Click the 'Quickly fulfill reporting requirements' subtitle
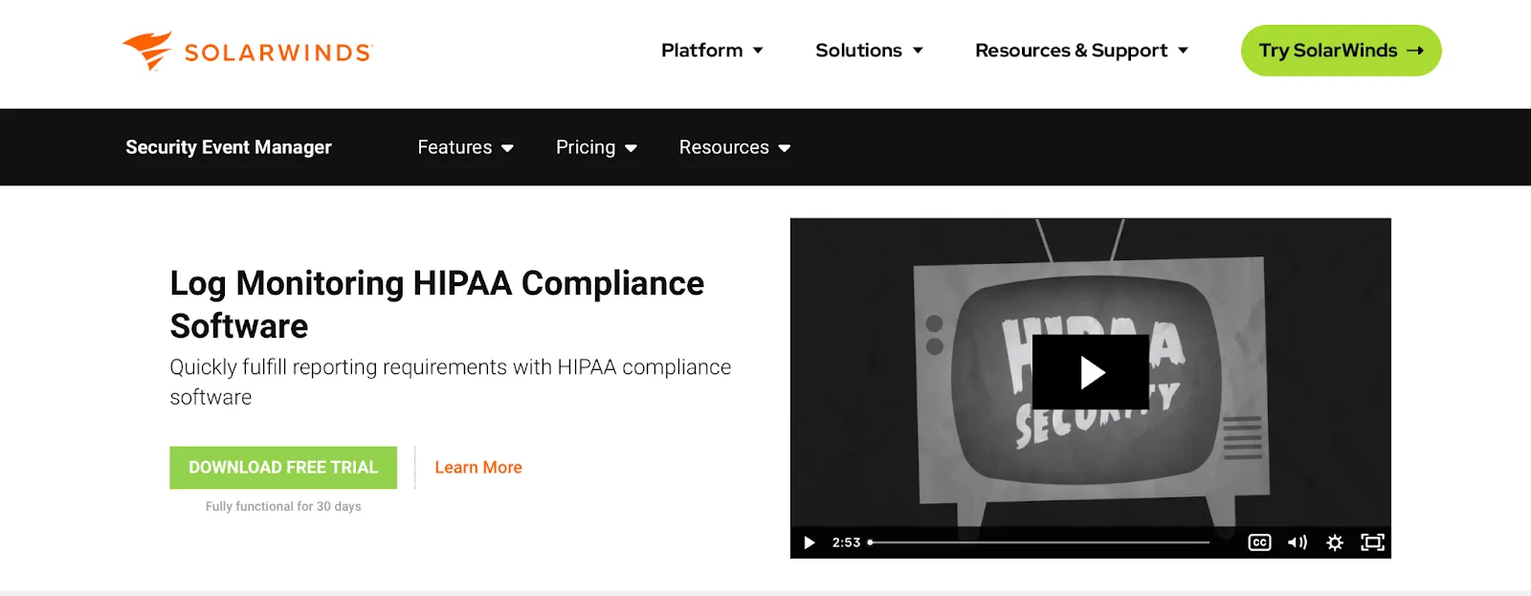The width and height of the screenshot is (1531, 596). click(x=451, y=382)
